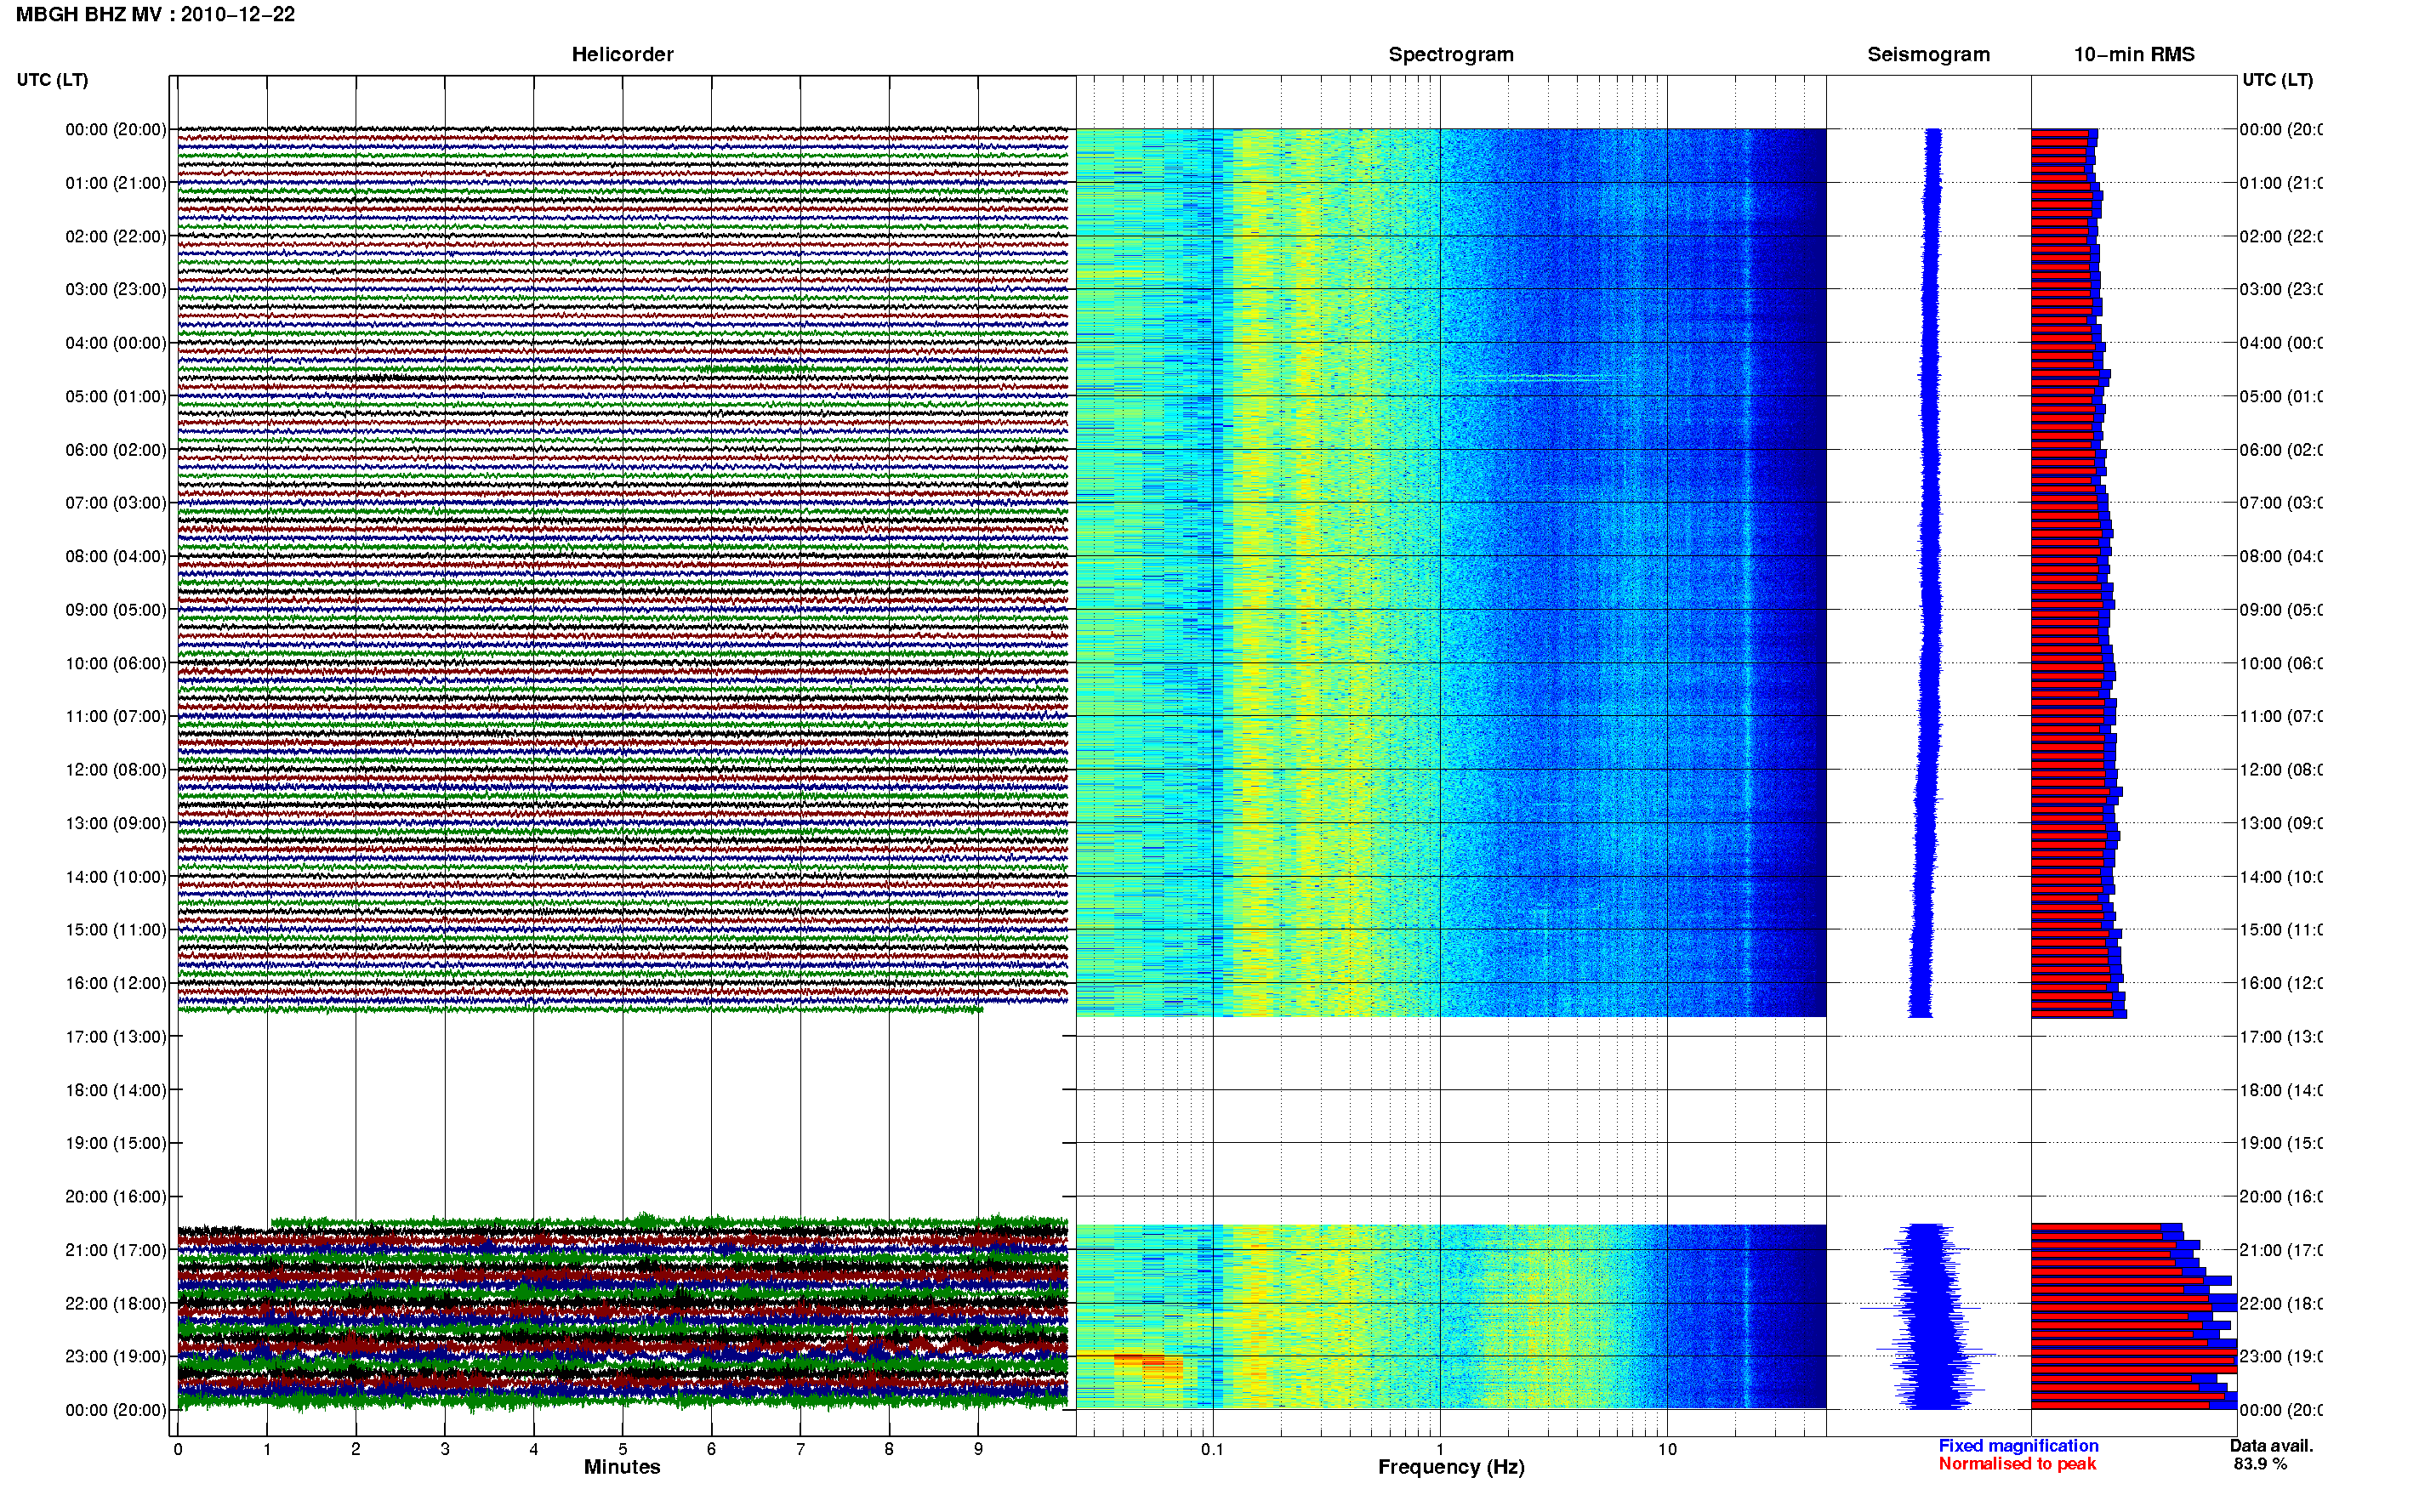Click minute tick label '5' on helicorder axis

(622, 1449)
